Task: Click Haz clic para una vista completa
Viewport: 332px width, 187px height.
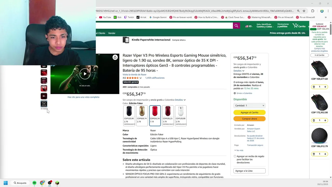Action: click(x=83, y=97)
